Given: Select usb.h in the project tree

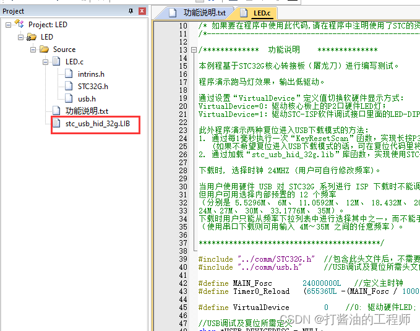Looking at the screenshot, I should pyautogui.click(x=87, y=98).
